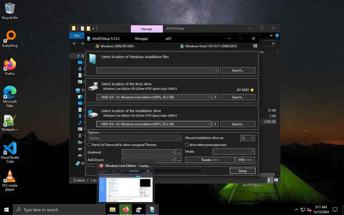This screenshot has width=344, height=215.
Task: Search for Boot drive location
Action: (238, 97)
